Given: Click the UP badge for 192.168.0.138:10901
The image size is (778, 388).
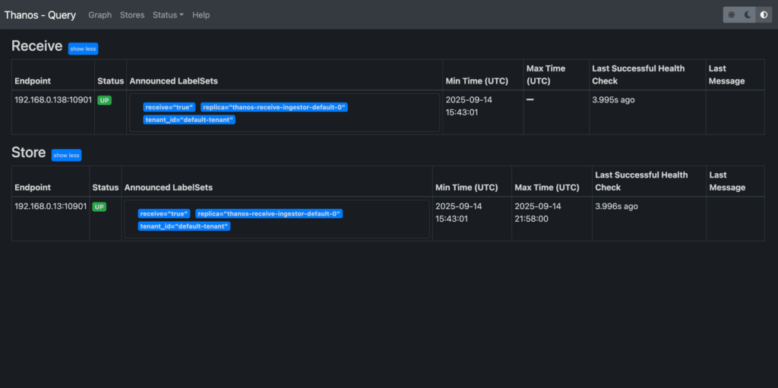Looking at the screenshot, I should (105, 100).
